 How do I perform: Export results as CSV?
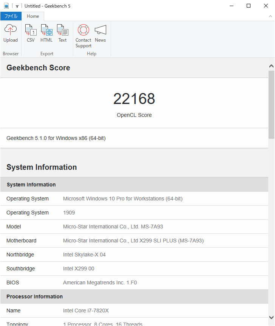pos(31,33)
